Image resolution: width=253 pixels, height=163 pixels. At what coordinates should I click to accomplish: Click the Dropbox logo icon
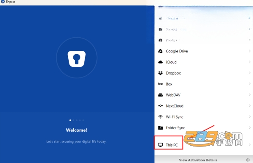coord(160,73)
